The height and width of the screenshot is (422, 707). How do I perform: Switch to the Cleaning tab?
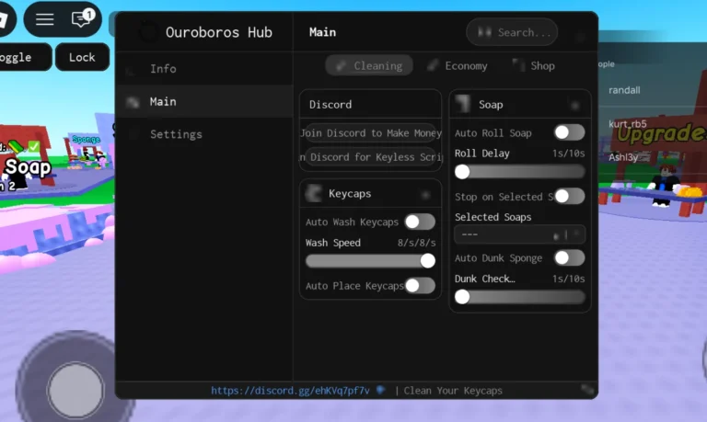coord(369,66)
